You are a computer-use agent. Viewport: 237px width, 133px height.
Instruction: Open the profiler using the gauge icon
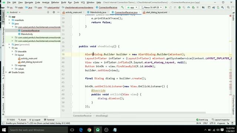[188, 7]
